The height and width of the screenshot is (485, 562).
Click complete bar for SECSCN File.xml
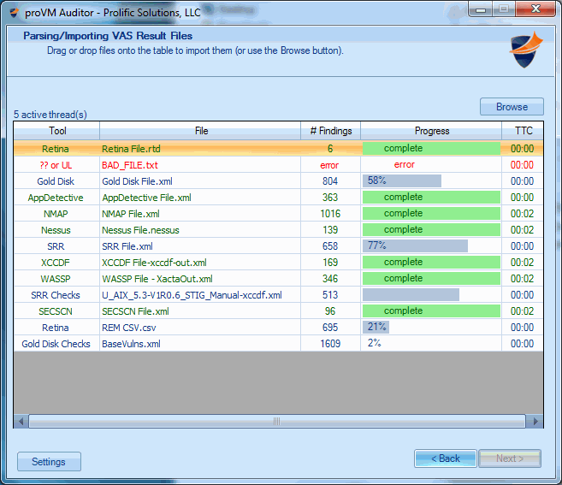tap(431, 311)
